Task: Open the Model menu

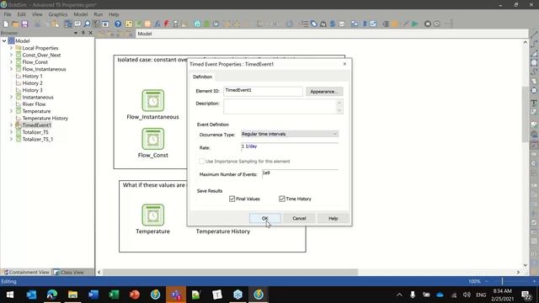Action: coord(81,14)
